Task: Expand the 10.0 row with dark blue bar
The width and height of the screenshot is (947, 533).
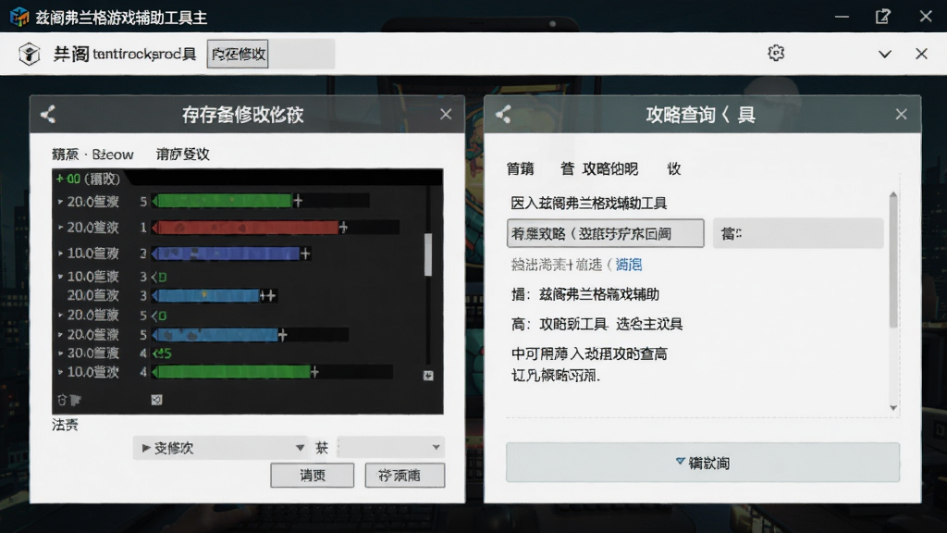Action: pyautogui.click(x=60, y=254)
